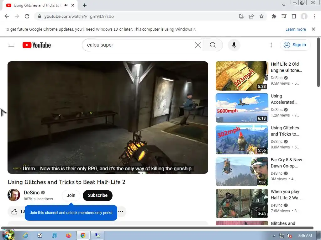Toggle Chrome side panel
The image size is (321, 240).
click(x=294, y=16)
